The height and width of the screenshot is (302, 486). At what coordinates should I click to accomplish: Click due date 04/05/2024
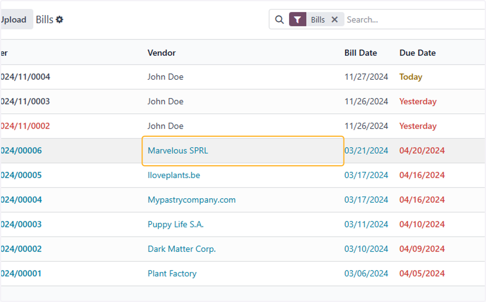[x=422, y=273]
